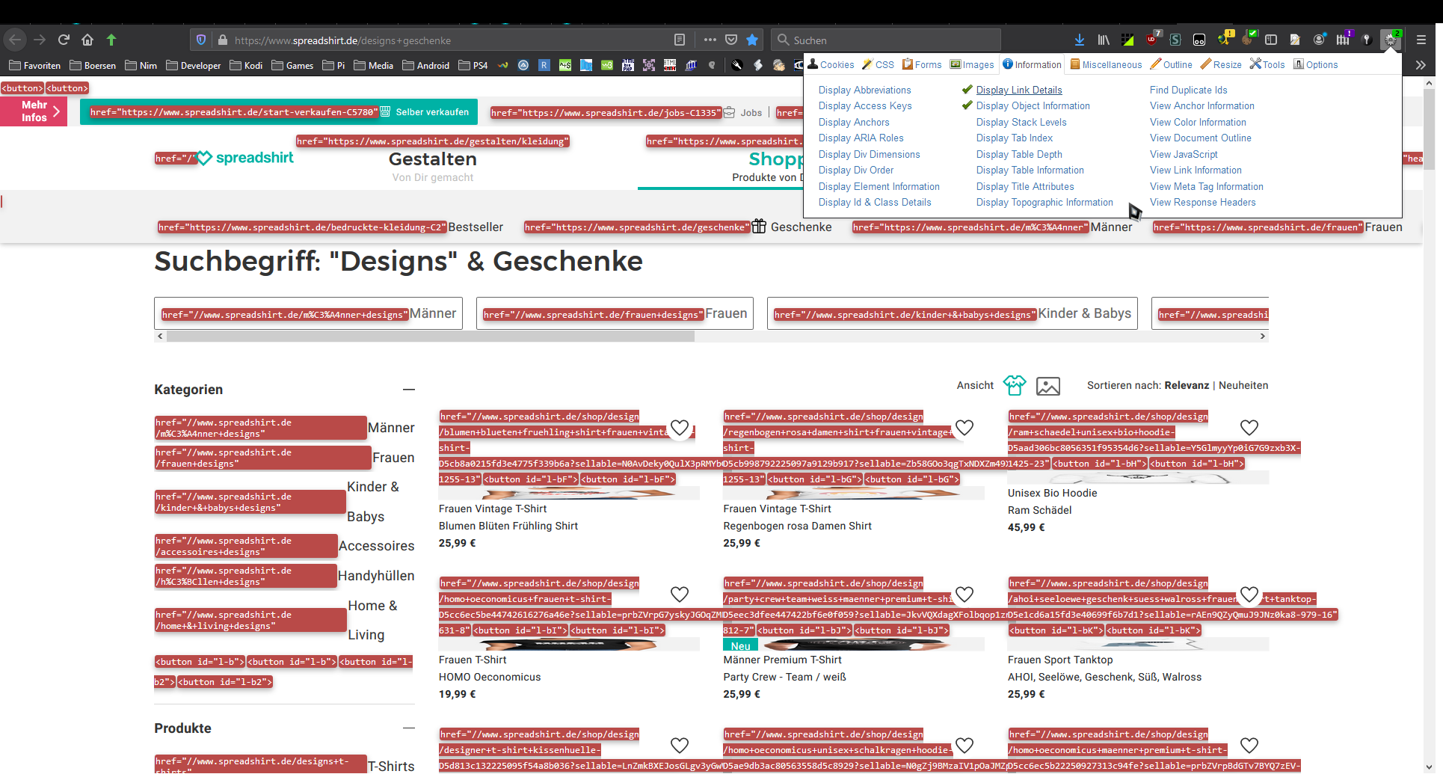Click View Response Headers link

(1202, 203)
